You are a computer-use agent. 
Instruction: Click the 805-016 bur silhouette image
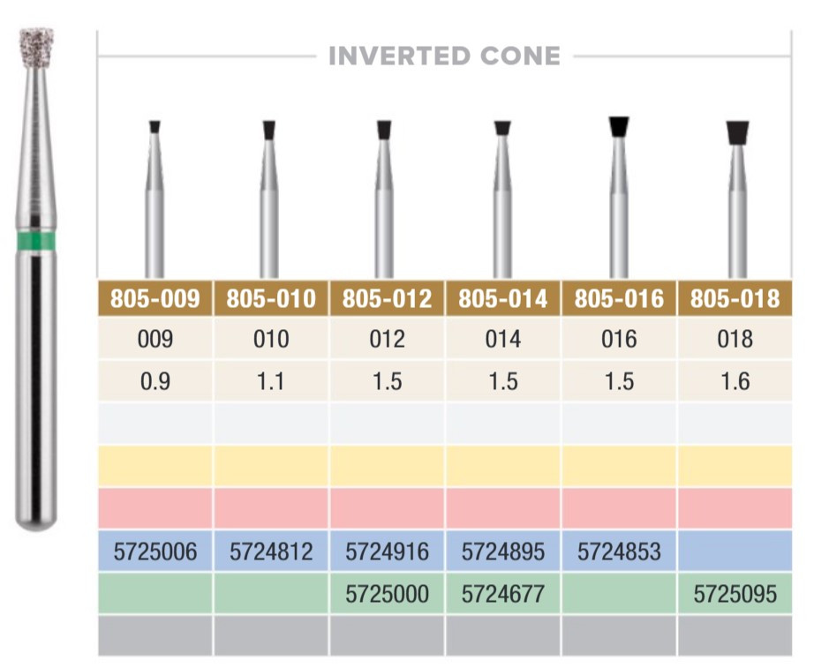tap(619, 197)
